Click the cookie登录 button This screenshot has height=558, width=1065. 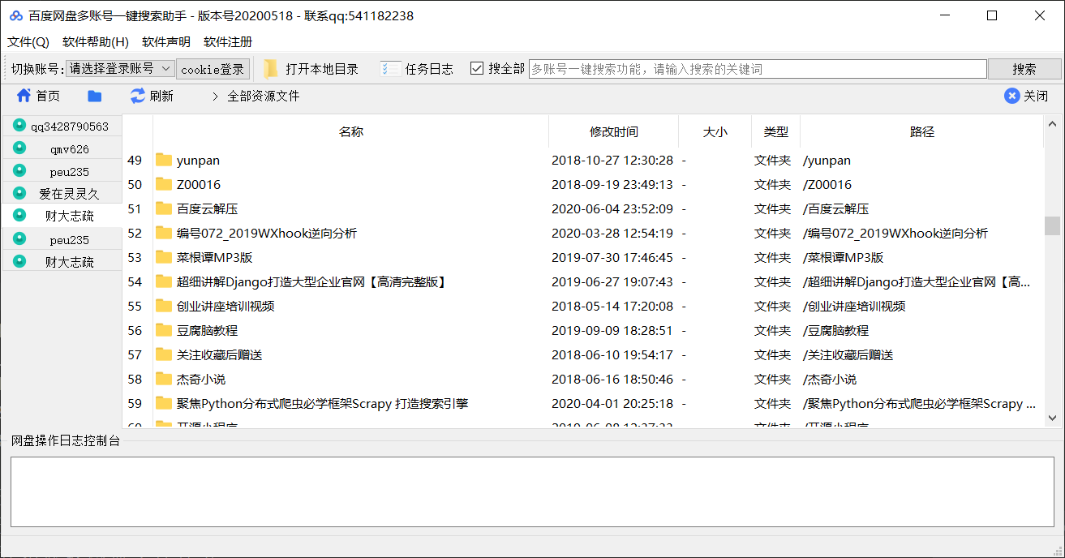[x=213, y=68]
